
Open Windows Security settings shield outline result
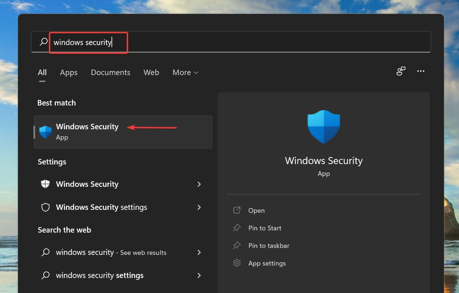[123, 207]
